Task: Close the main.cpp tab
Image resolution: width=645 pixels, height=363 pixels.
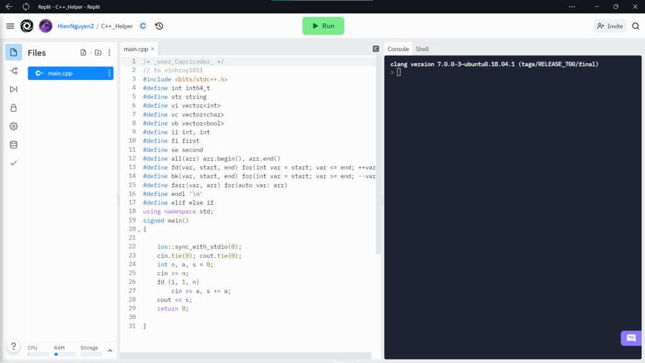Action: [x=152, y=49]
